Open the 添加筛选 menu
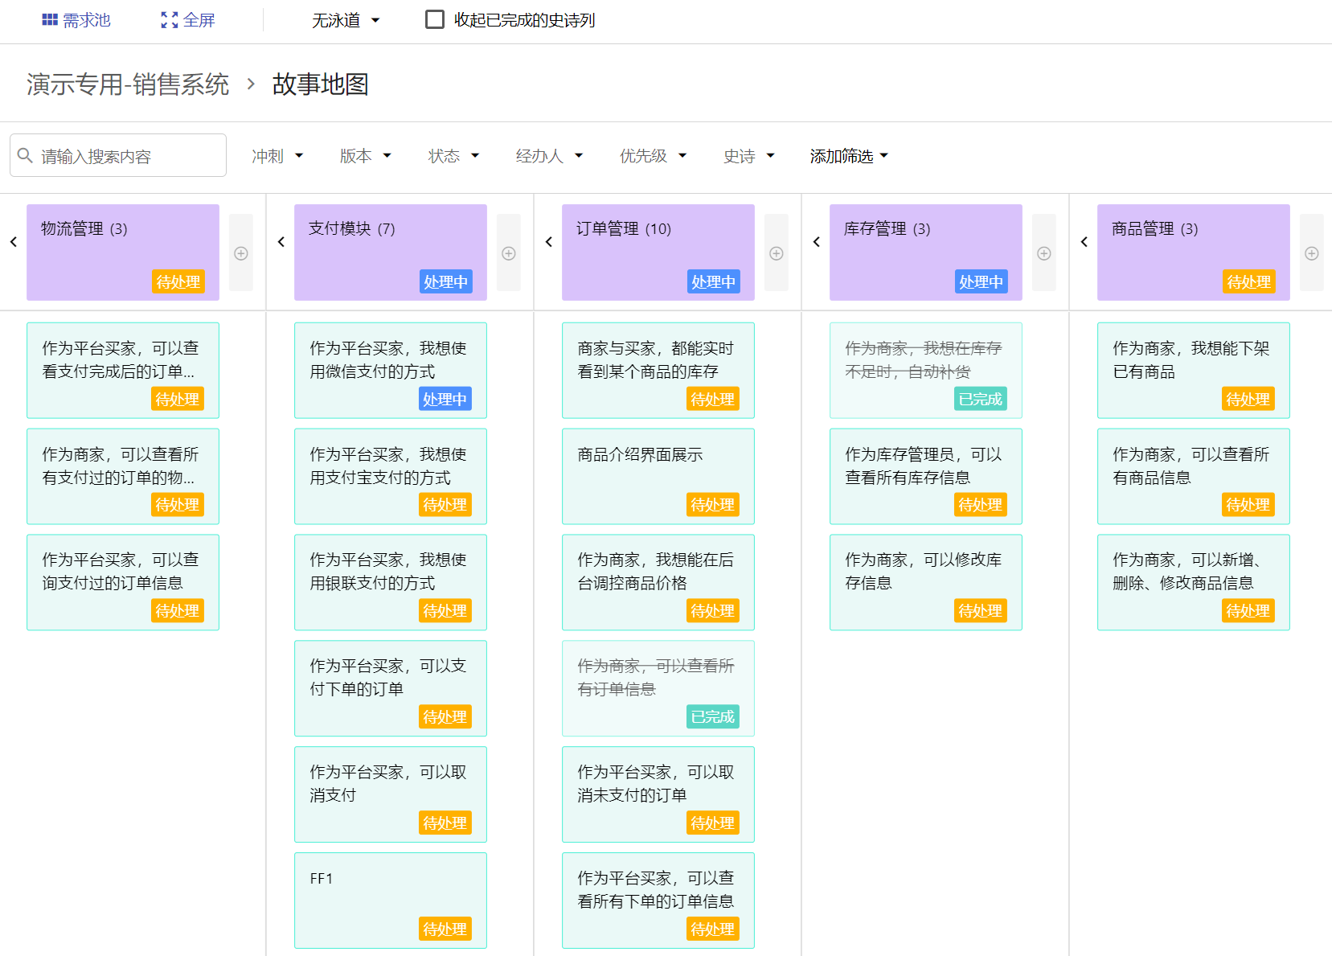This screenshot has width=1332, height=956. point(849,156)
